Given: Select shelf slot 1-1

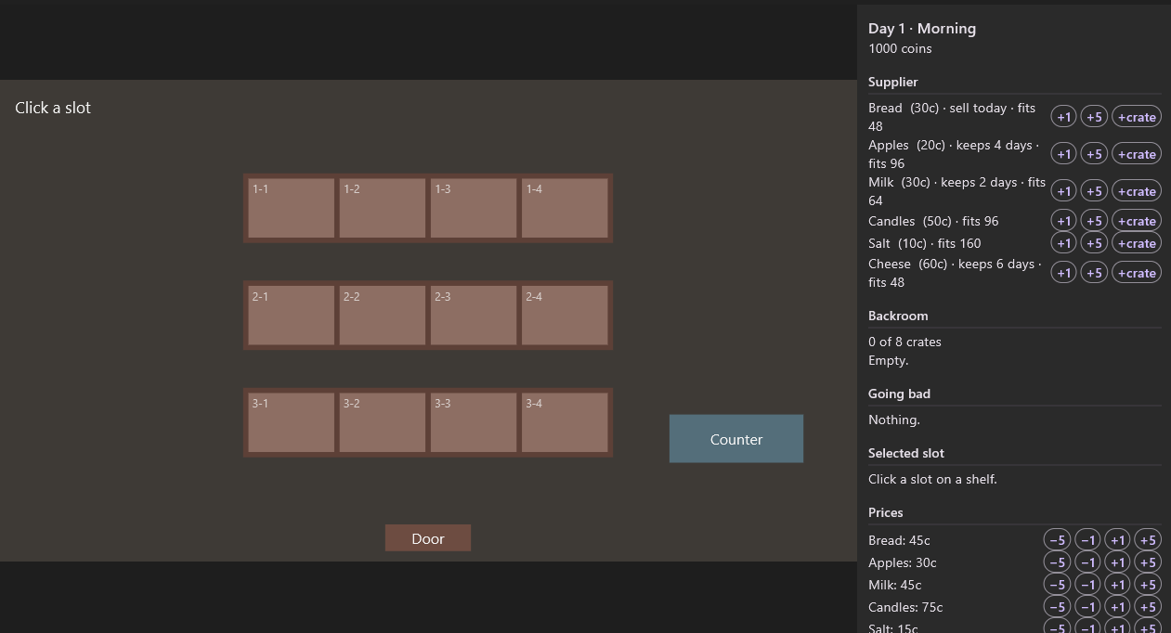Looking at the screenshot, I should point(292,208).
